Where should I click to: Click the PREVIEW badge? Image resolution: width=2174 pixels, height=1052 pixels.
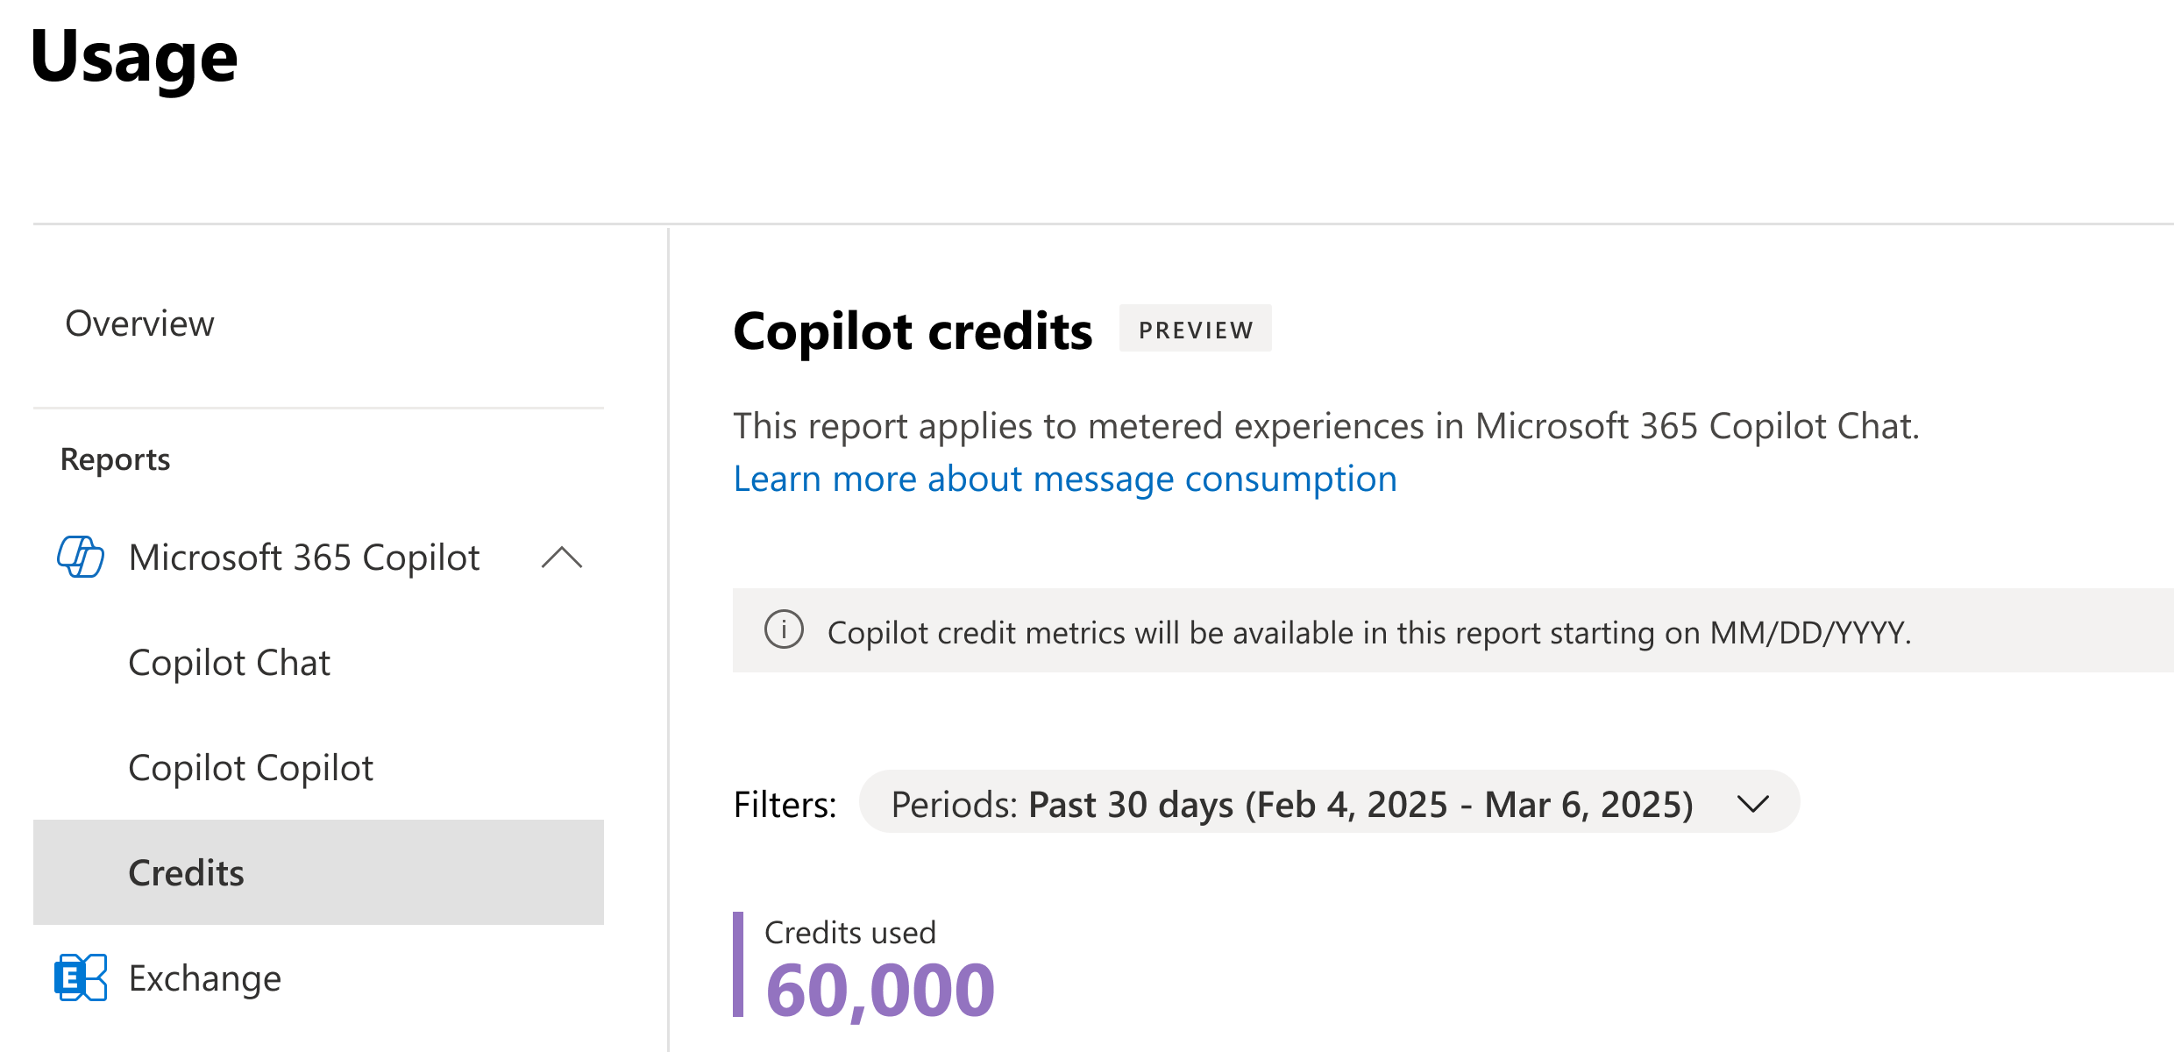click(x=1195, y=330)
